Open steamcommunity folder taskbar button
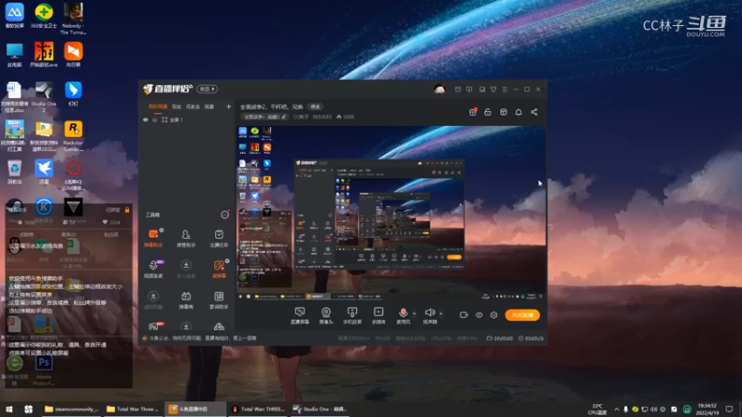The height and width of the screenshot is (417, 742). pyautogui.click(x=71, y=409)
